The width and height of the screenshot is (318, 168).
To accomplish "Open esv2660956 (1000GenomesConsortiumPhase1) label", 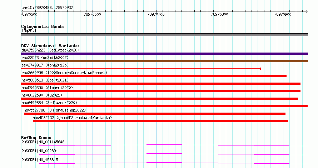I will pos(64,73).
